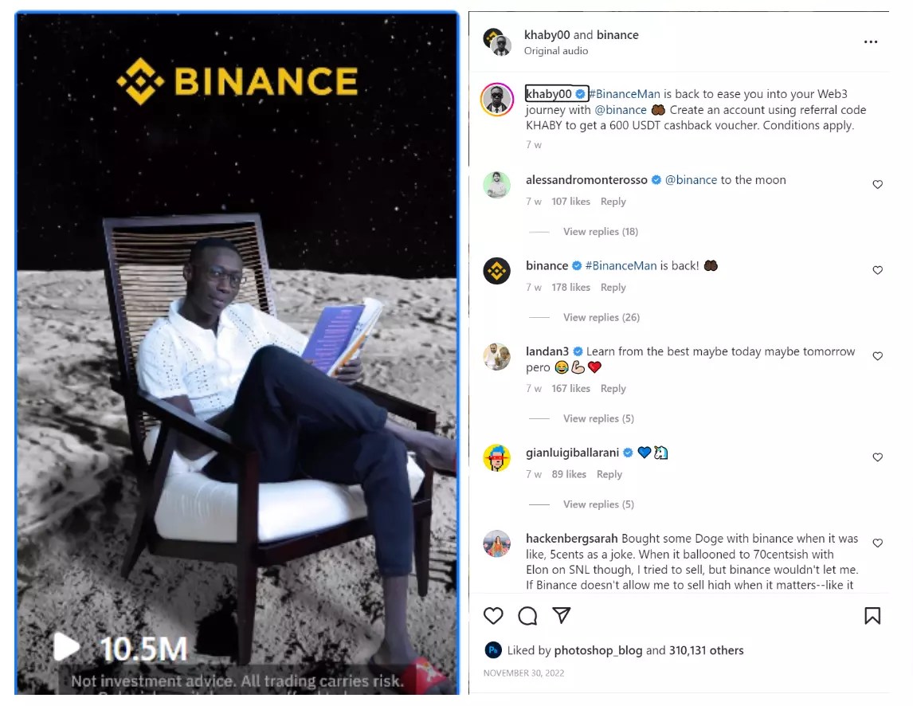
Task: Share the post via the paper-plane icon
Action: click(x=562, y=615)
